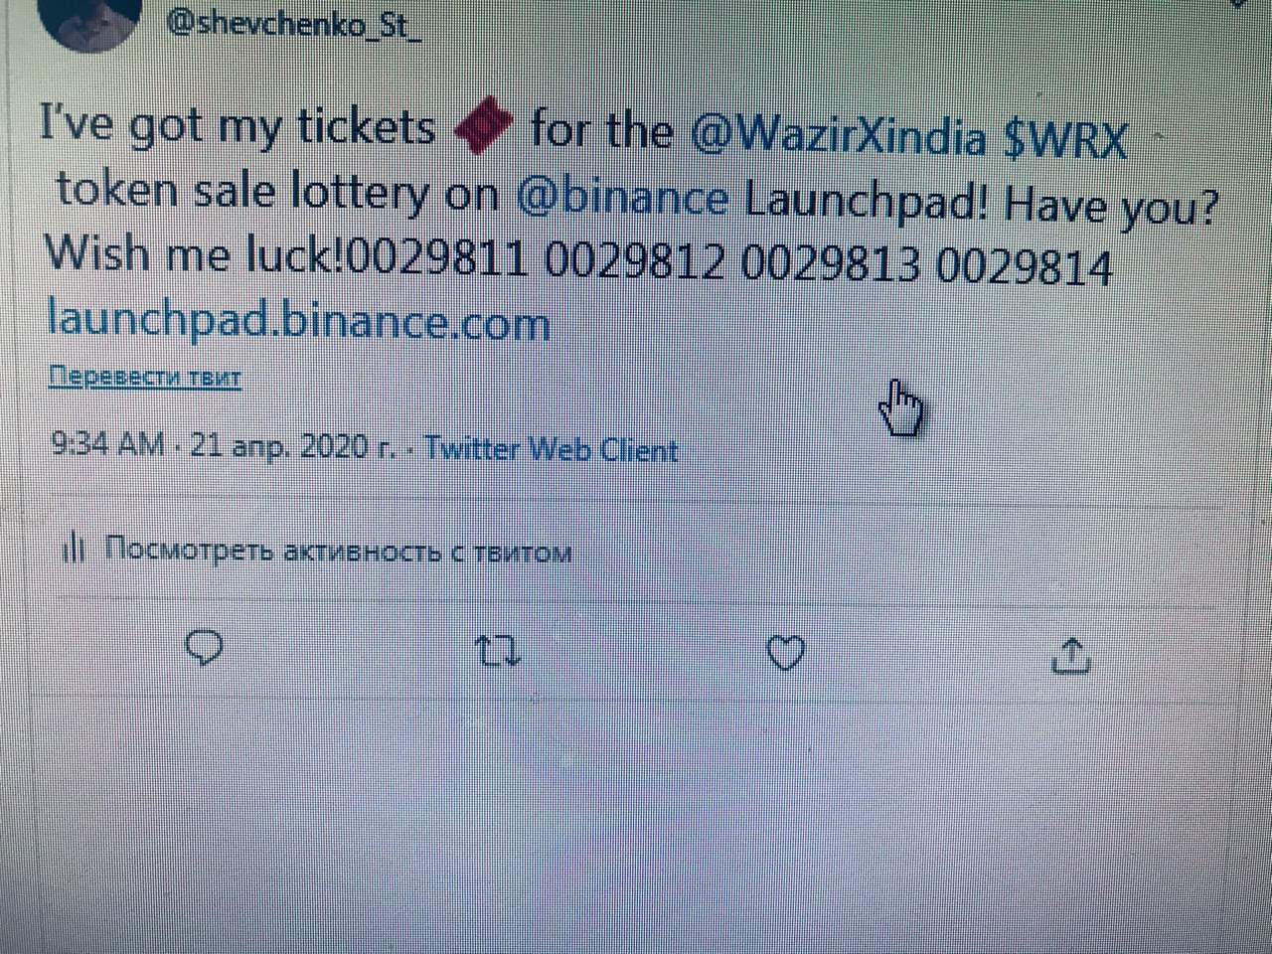
Task: Click the red ticket emoji
Action: [482, 128]
